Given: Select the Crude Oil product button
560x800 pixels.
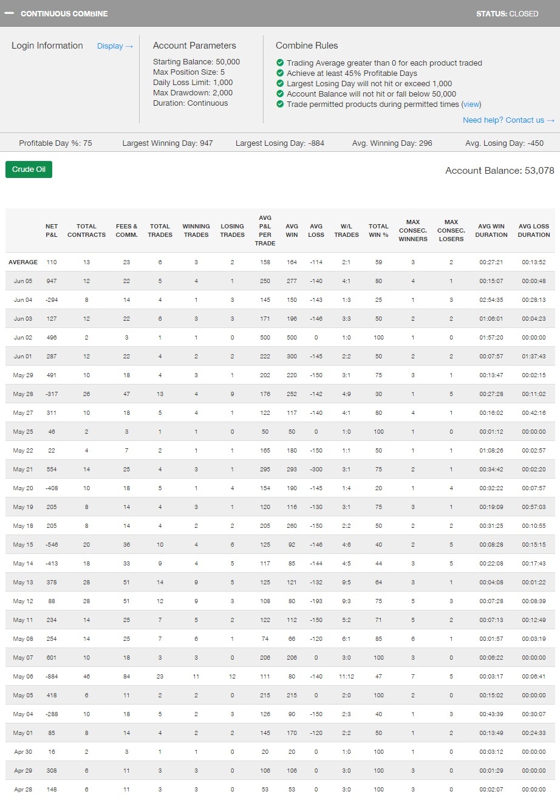Looking at the screenshot, I should (x=29, y=169).
